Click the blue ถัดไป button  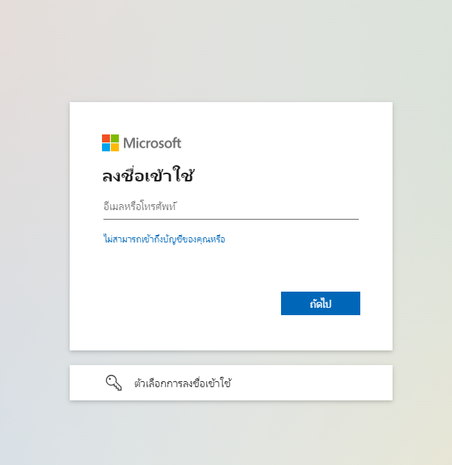click(x=321, y=303)
